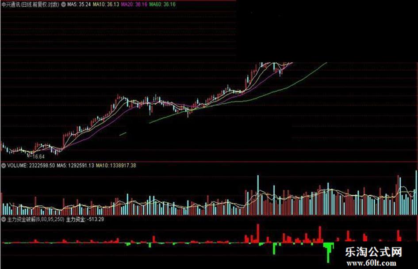Select the 中兴通讯(日线 前复权 对数) chart title
This screenshot has width=418, height=269.
(30, 4)
